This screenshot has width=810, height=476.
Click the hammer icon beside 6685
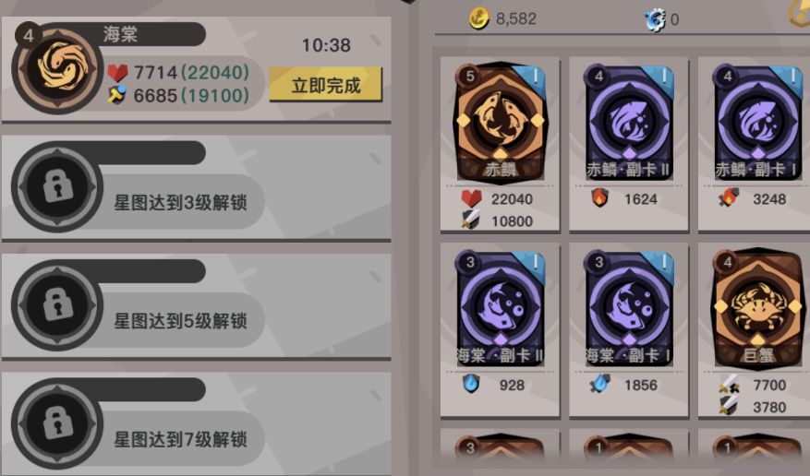[x=117, y=95]
